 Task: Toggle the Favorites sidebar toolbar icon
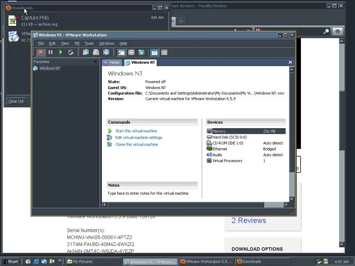tap(121, 53)
